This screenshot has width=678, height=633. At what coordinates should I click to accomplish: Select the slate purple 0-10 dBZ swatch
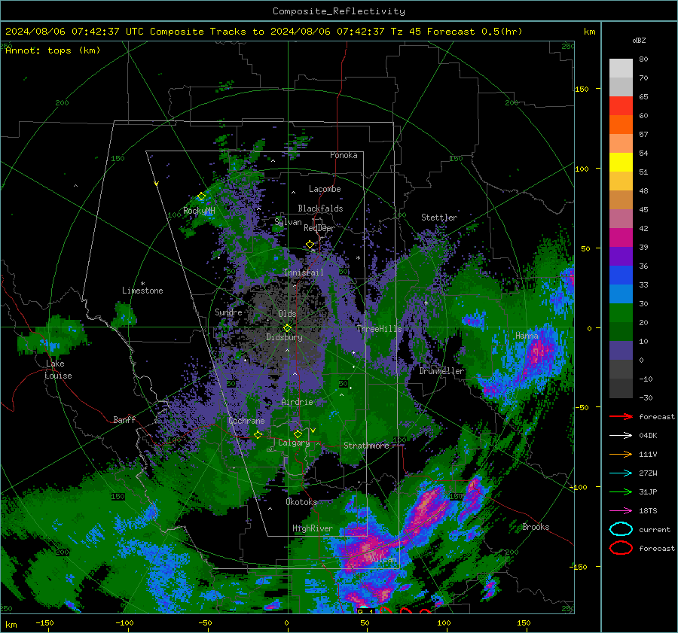coord(621,350)
